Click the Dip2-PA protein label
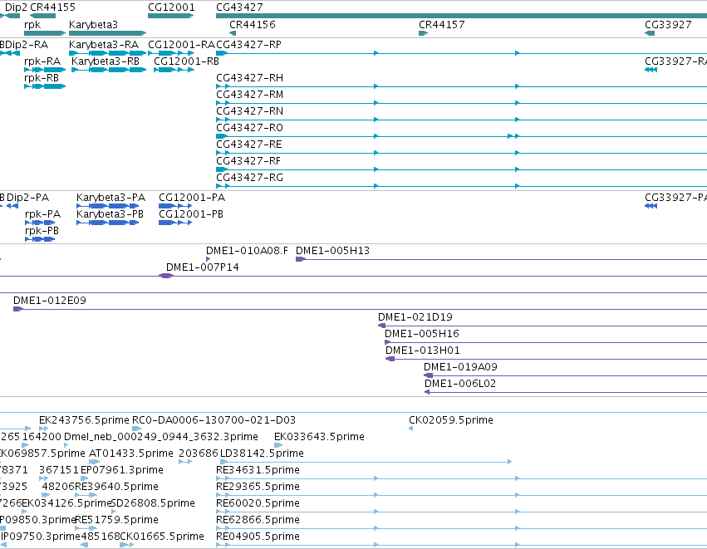The image size is (707, 549). click(x=28, y=198)
